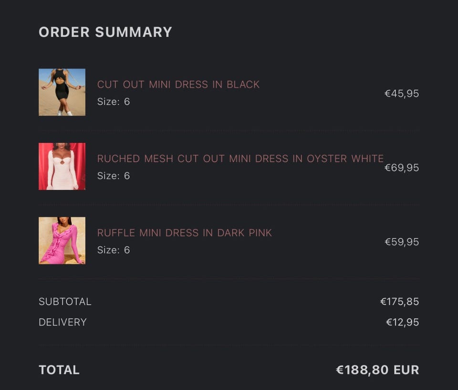This screenshot has height=390, width=458.
Task: Click the dotted divider above the TOTAL row
Action: point(229,345)
